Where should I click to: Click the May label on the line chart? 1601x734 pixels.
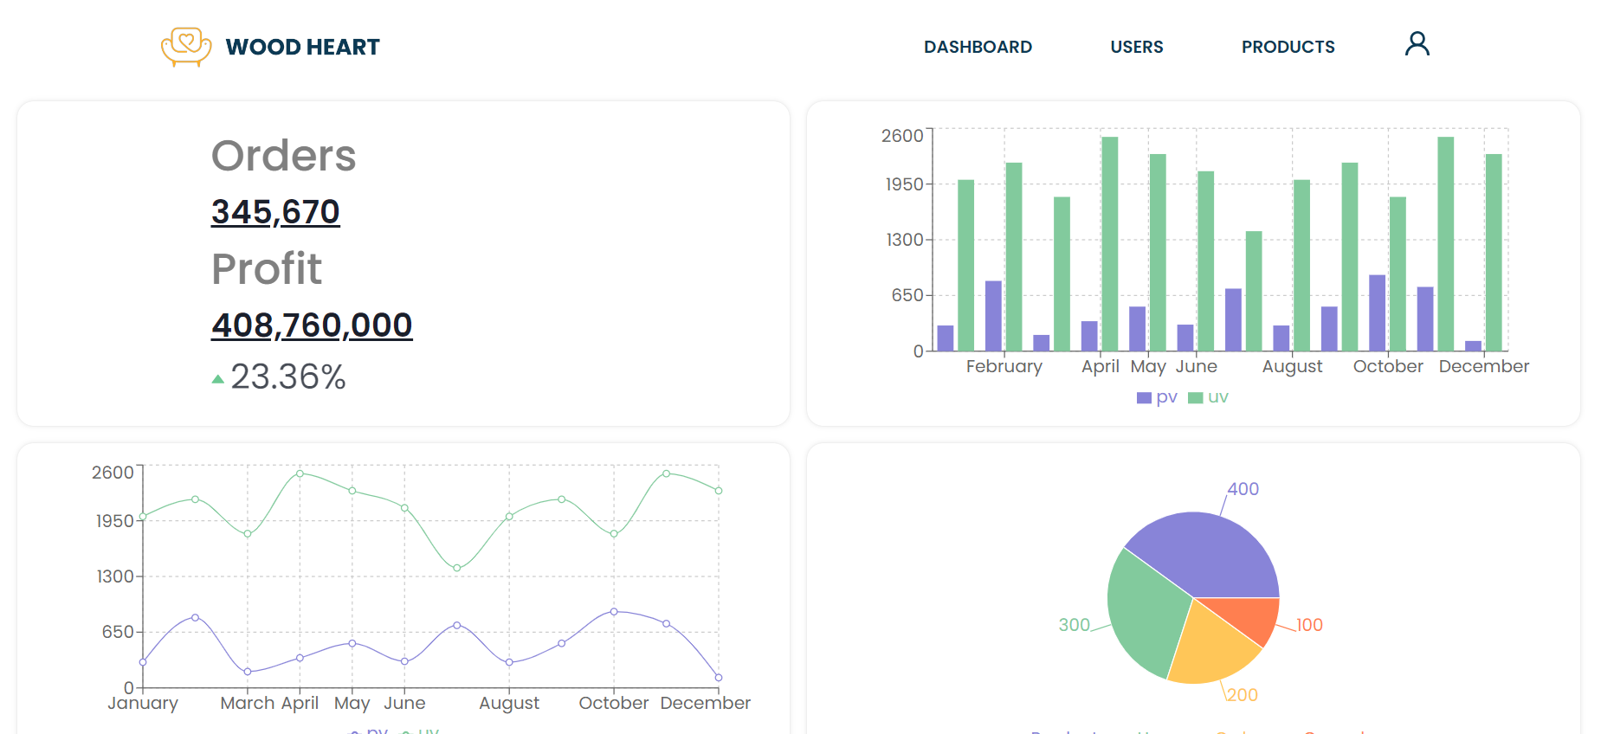coord(352,704)
